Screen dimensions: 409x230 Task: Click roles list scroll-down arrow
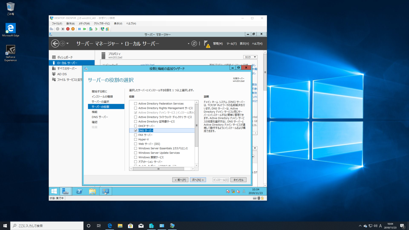tap(196, 165)
